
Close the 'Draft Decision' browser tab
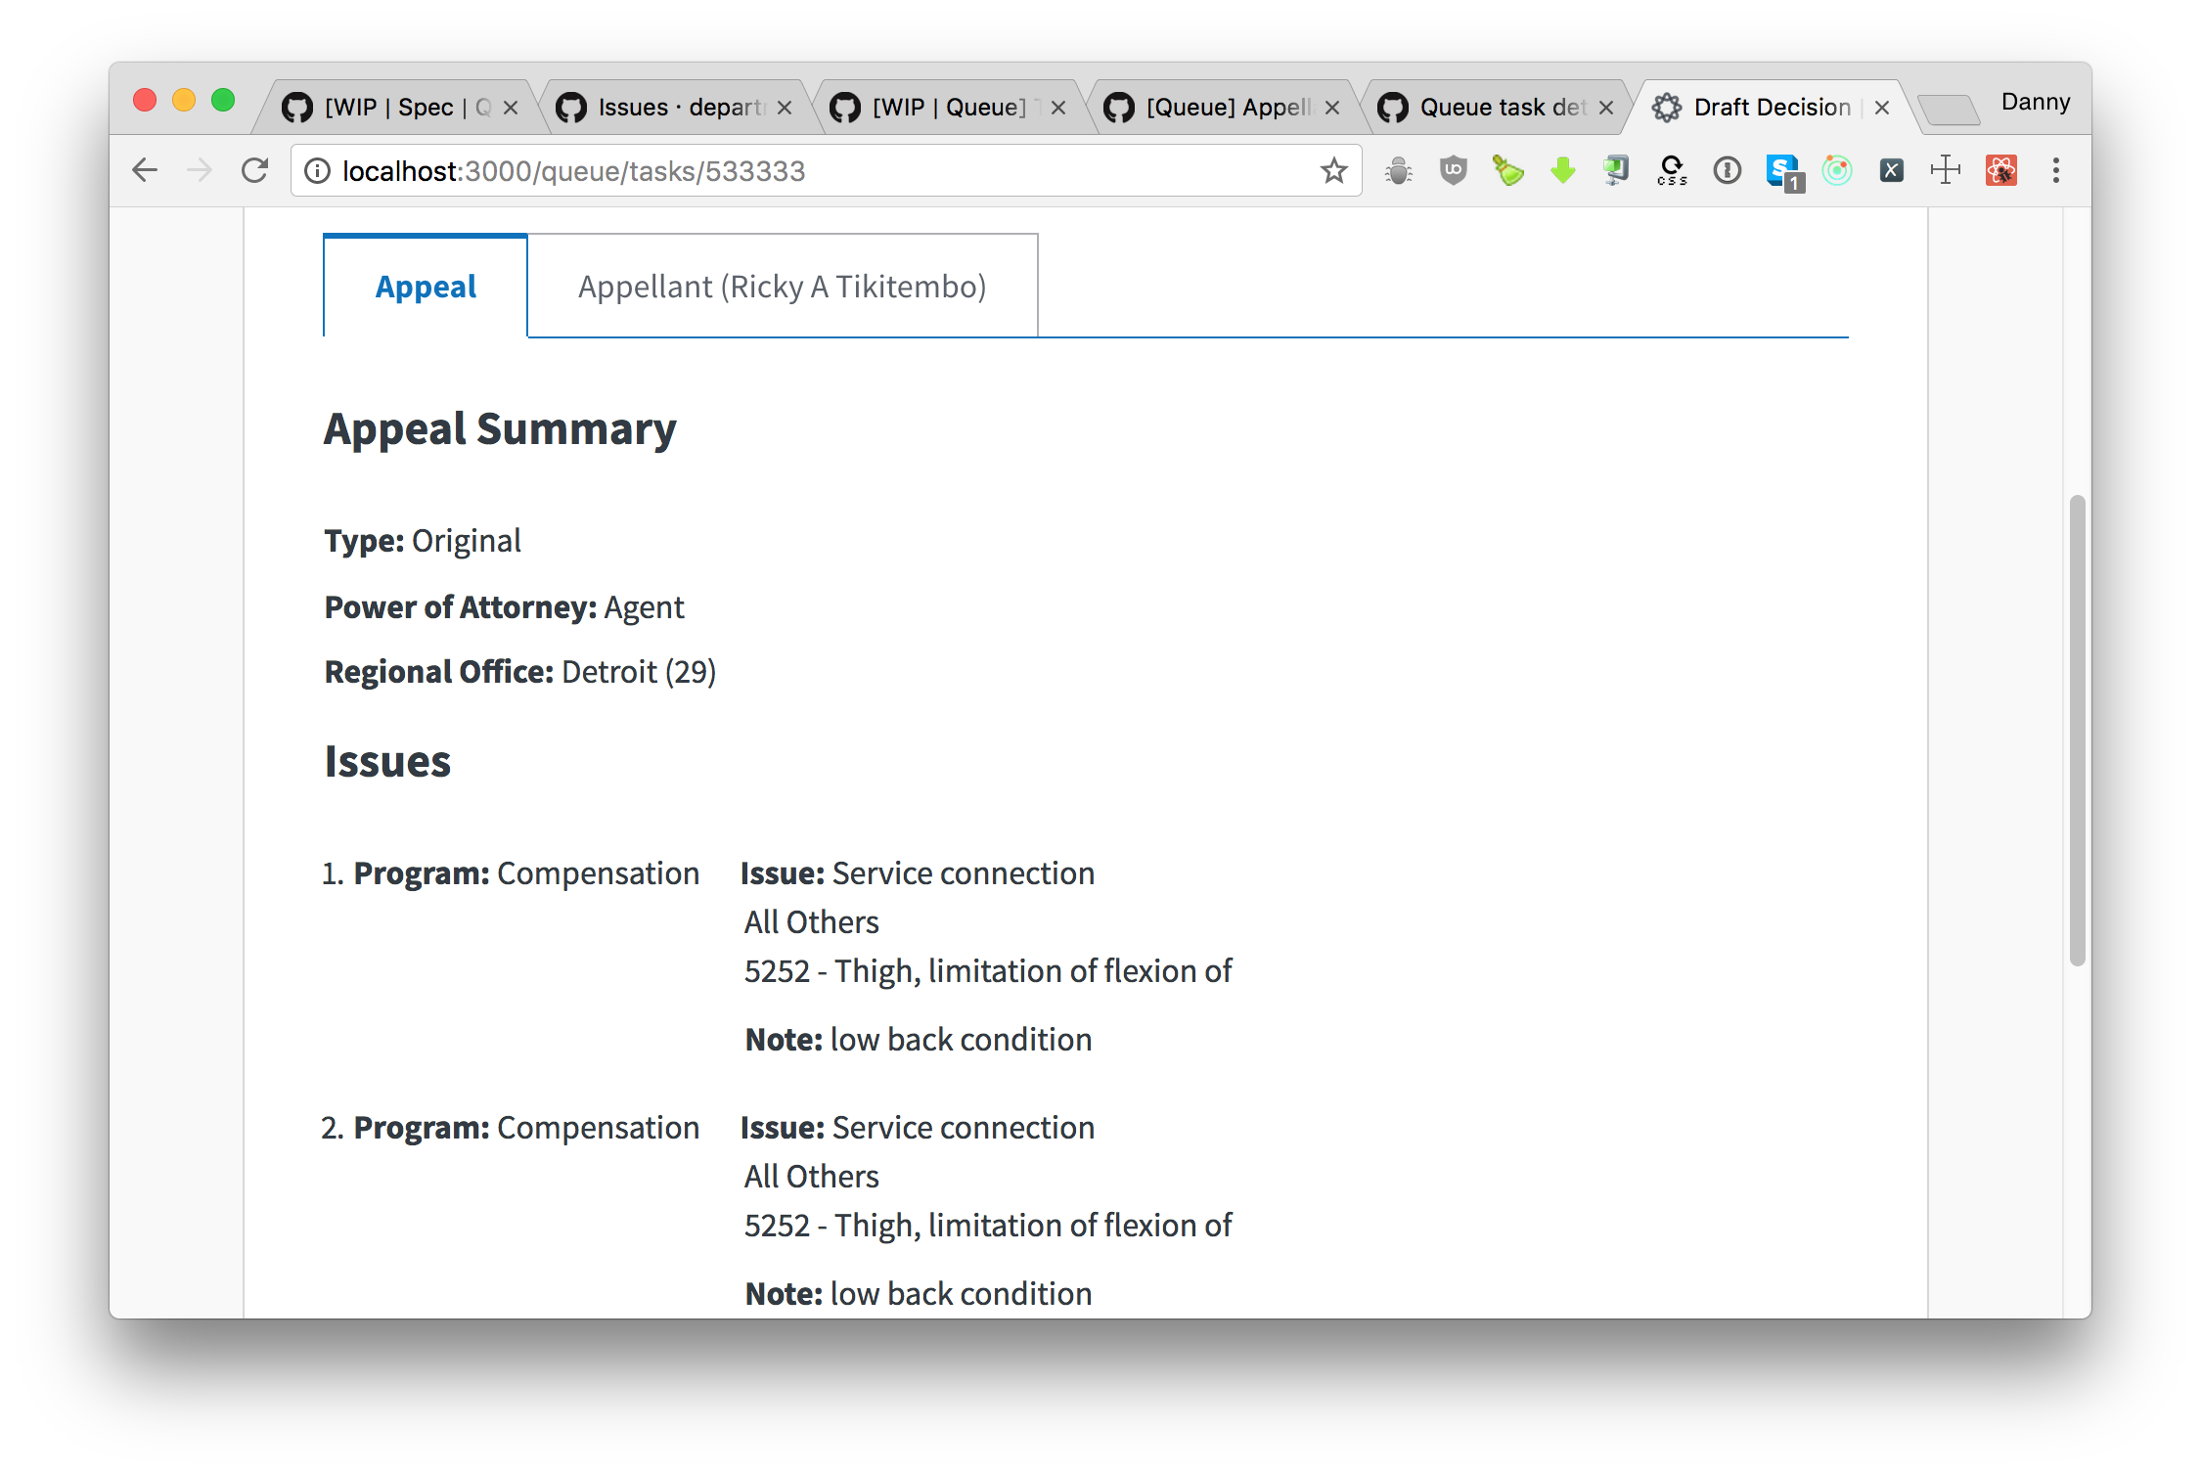pyautogui.click(x=1882, y=108)
